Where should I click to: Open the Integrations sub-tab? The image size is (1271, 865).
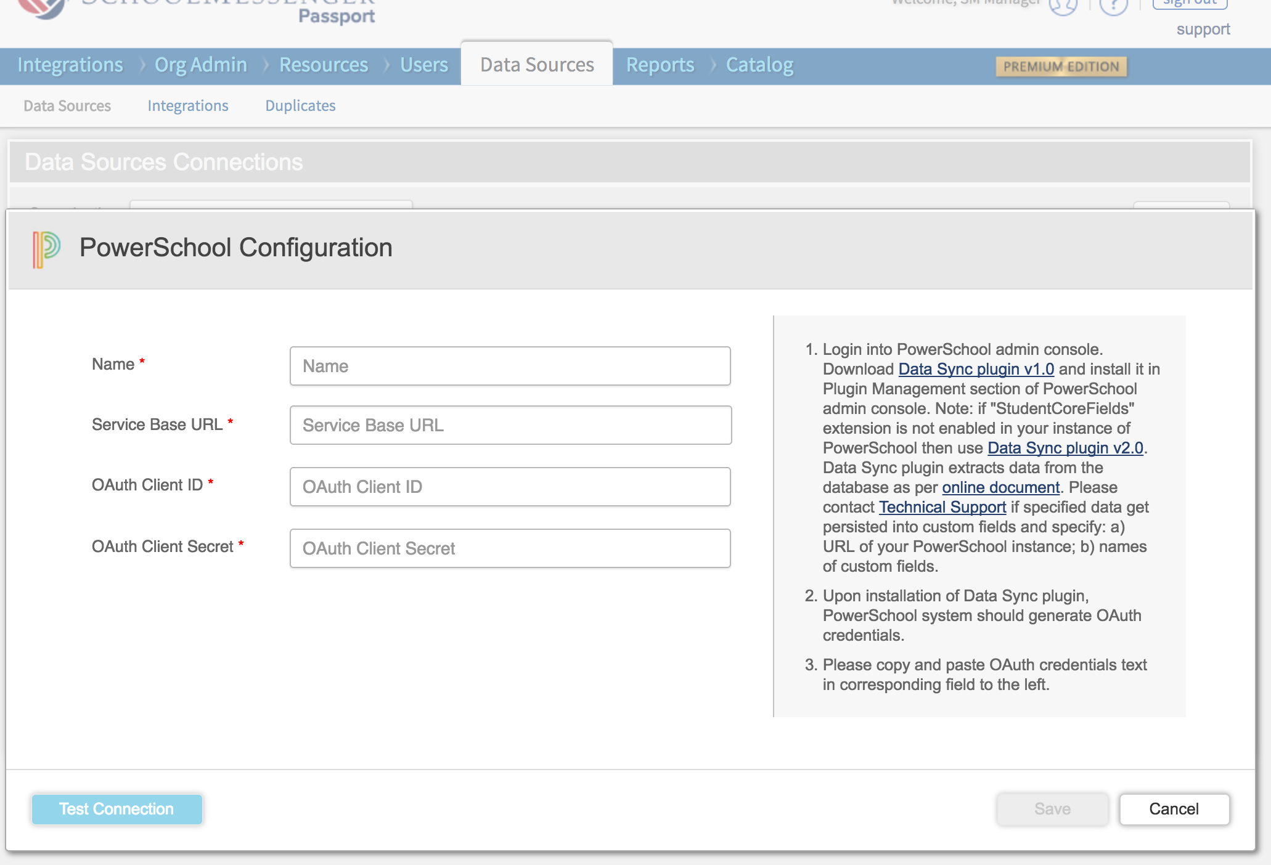click(188, 106)
